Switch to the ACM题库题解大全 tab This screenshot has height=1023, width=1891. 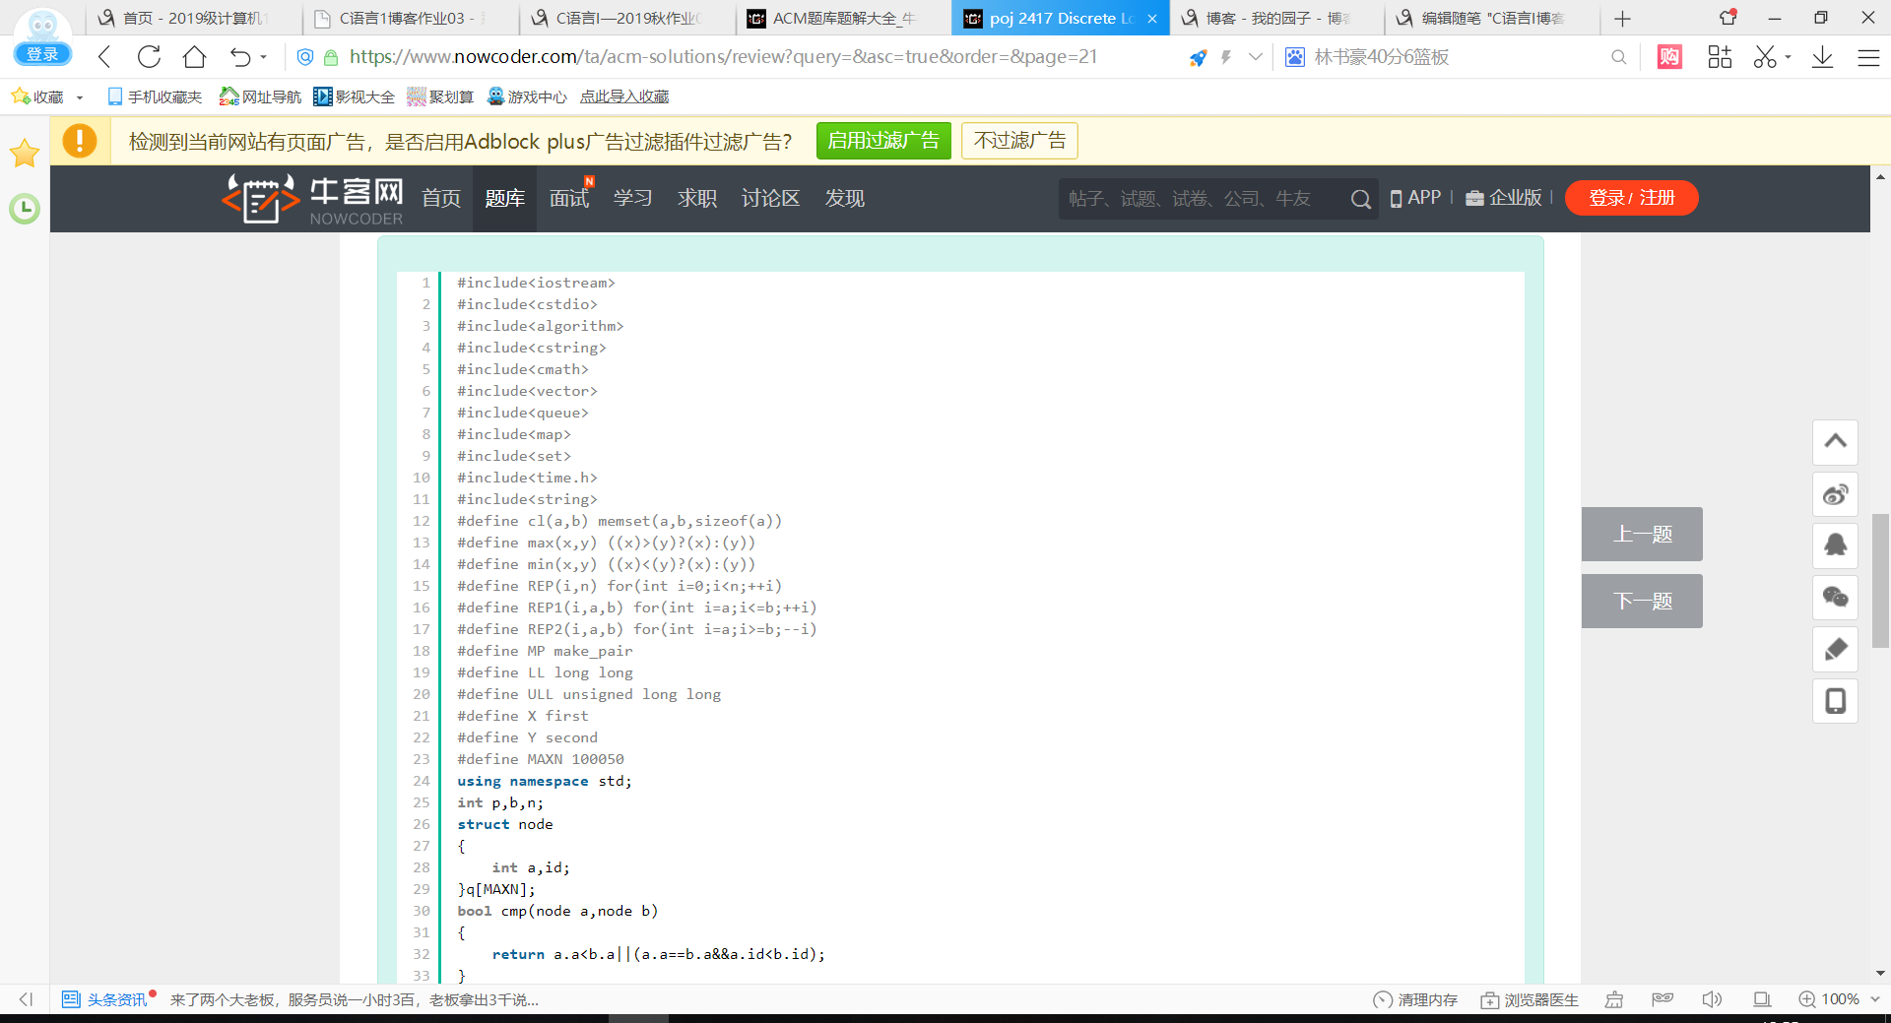(843, 19)
